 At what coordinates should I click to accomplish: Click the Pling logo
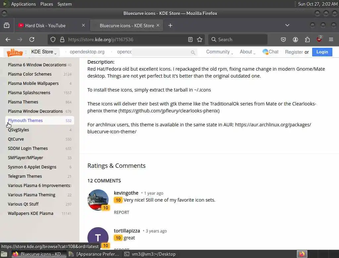tap(15, 52)
